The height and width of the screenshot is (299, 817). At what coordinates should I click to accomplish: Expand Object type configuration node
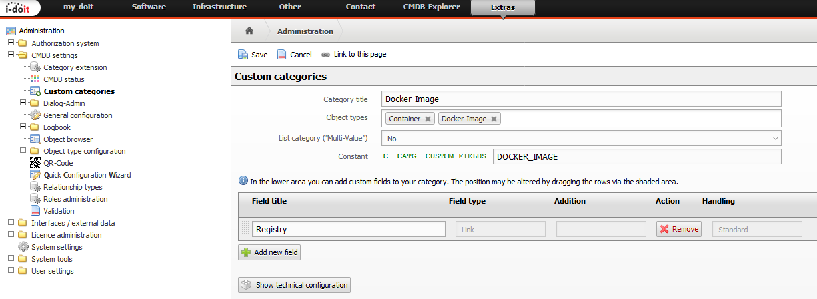[x=23, y=150]
